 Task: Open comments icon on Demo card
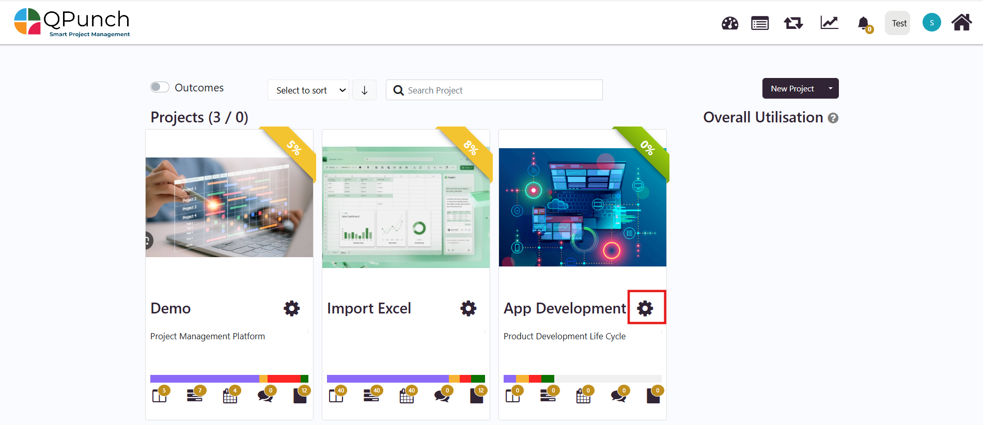click(266, 396)
